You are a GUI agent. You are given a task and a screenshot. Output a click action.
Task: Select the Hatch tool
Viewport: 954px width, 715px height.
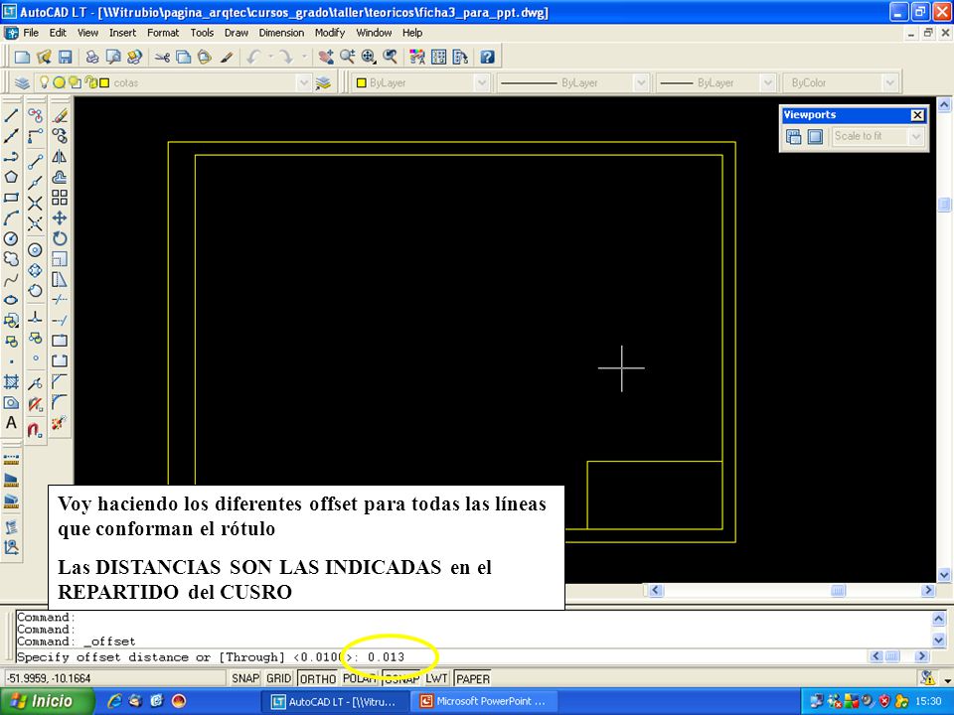11,381
